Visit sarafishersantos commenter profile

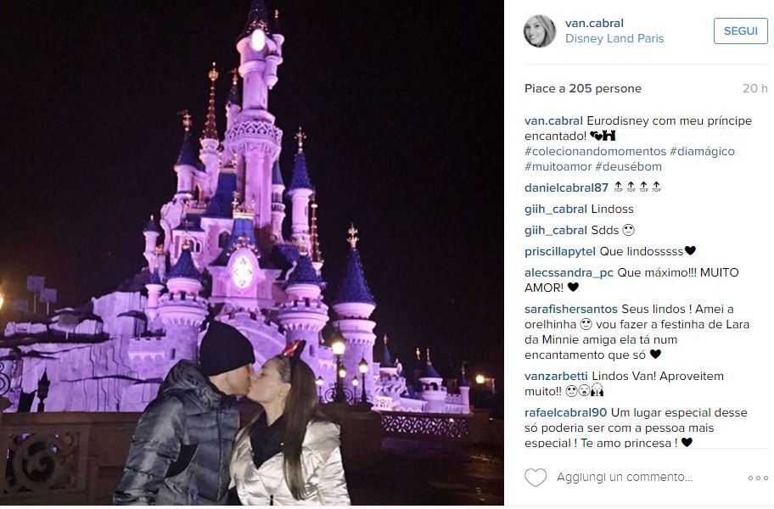pos(571,310)
